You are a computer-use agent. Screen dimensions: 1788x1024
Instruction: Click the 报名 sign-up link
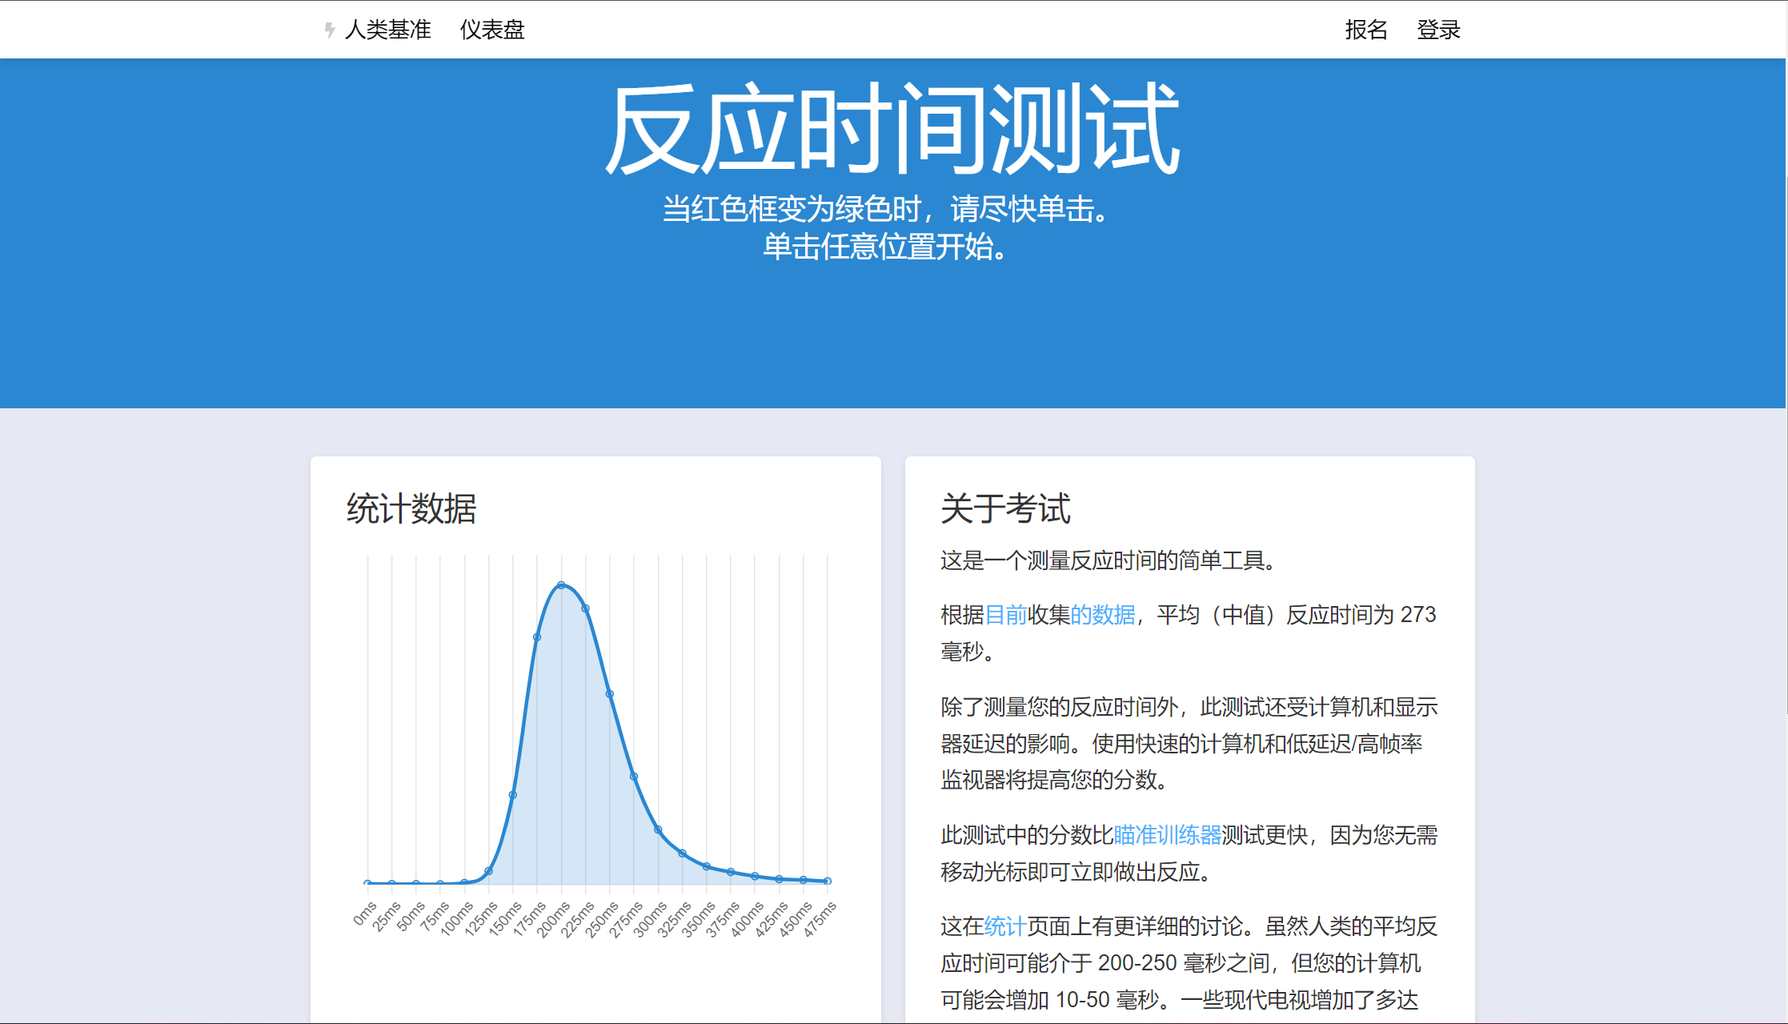(x=1365, y=30)
